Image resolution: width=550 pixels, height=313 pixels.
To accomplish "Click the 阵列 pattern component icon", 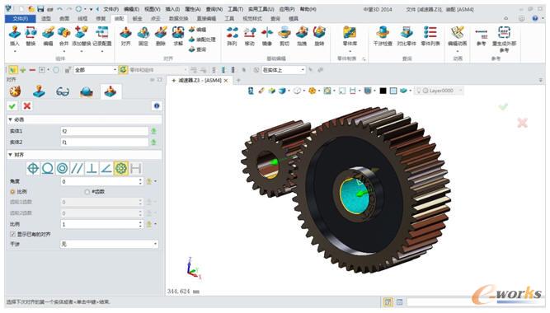I will tap(232, 36).
